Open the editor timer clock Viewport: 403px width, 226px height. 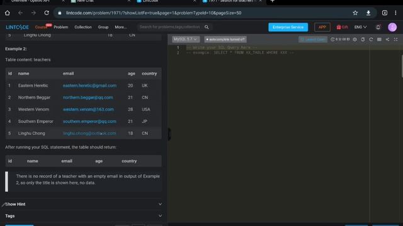340,40
